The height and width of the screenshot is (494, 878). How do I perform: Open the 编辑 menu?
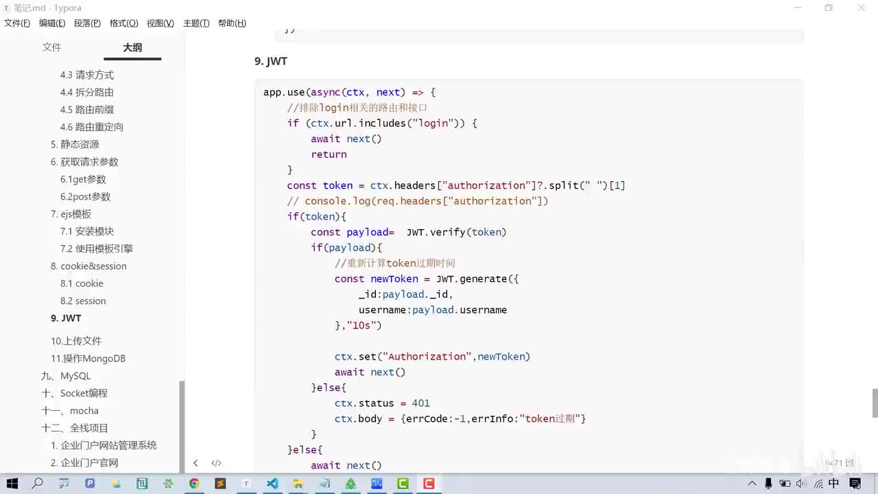coord(52,23)
